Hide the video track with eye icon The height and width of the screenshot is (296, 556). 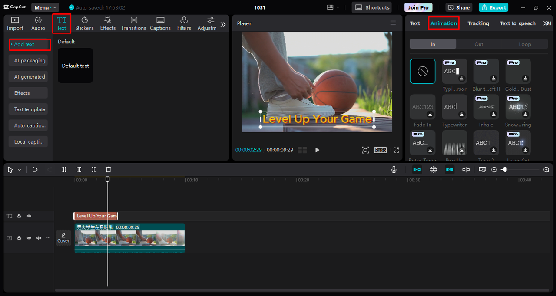[29, 238]
